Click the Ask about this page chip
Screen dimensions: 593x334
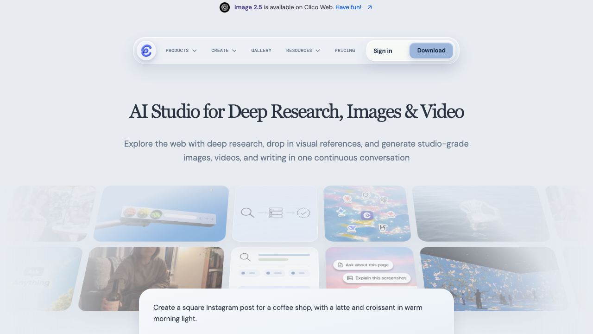pyautogui.click(x=363, y=265)
